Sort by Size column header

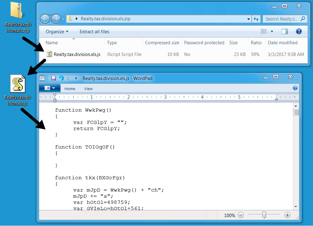tap(233, 43)
